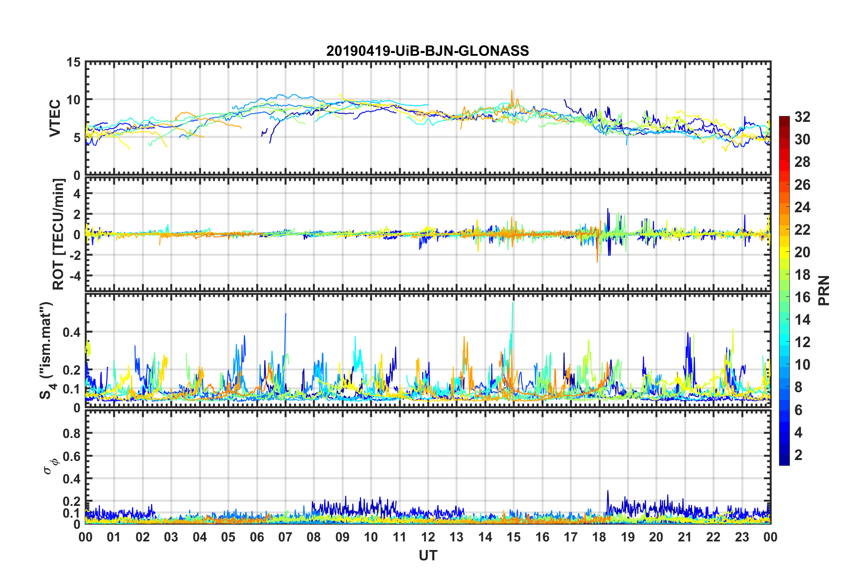Select colorbar tick label 18
Screen dimensions: 856x581
802,274
